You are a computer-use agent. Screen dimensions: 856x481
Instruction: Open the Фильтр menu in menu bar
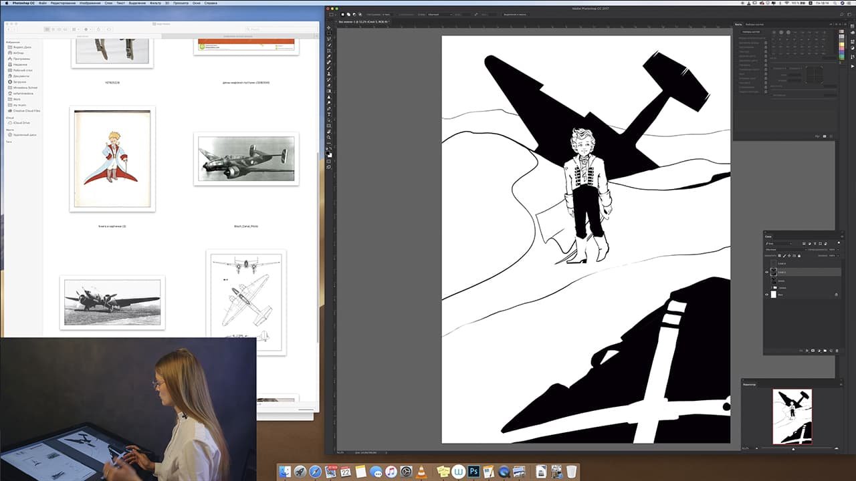pos(156,3)
